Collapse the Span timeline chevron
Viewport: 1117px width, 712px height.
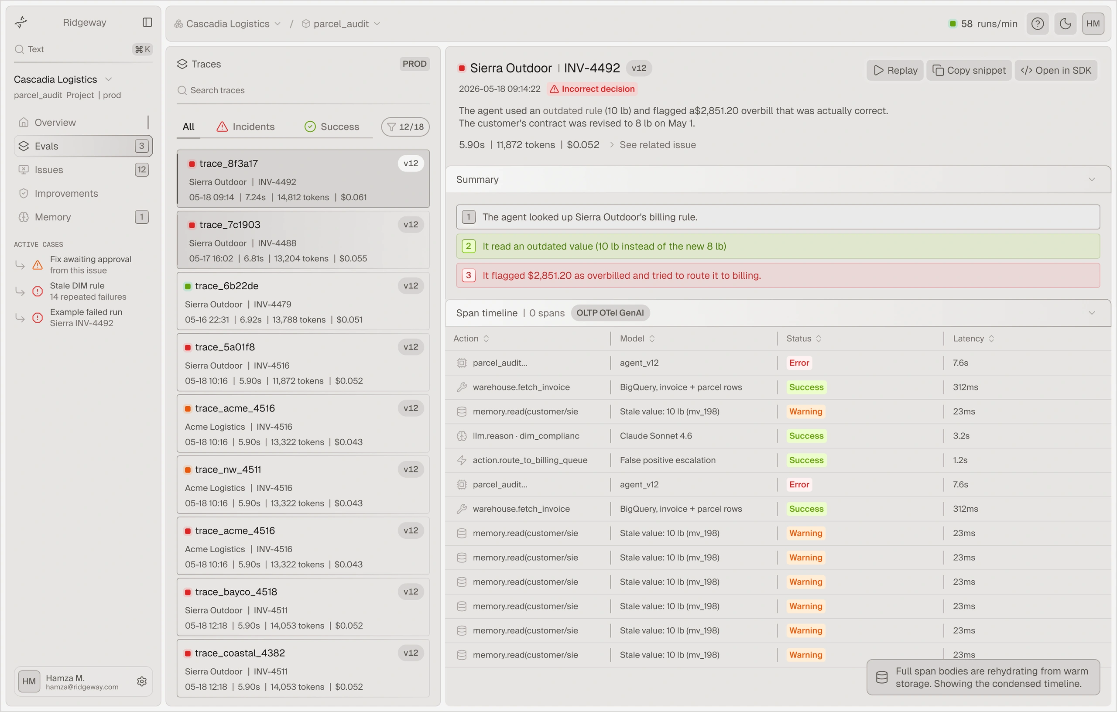pyautogui.click(x=1092, y=313)
